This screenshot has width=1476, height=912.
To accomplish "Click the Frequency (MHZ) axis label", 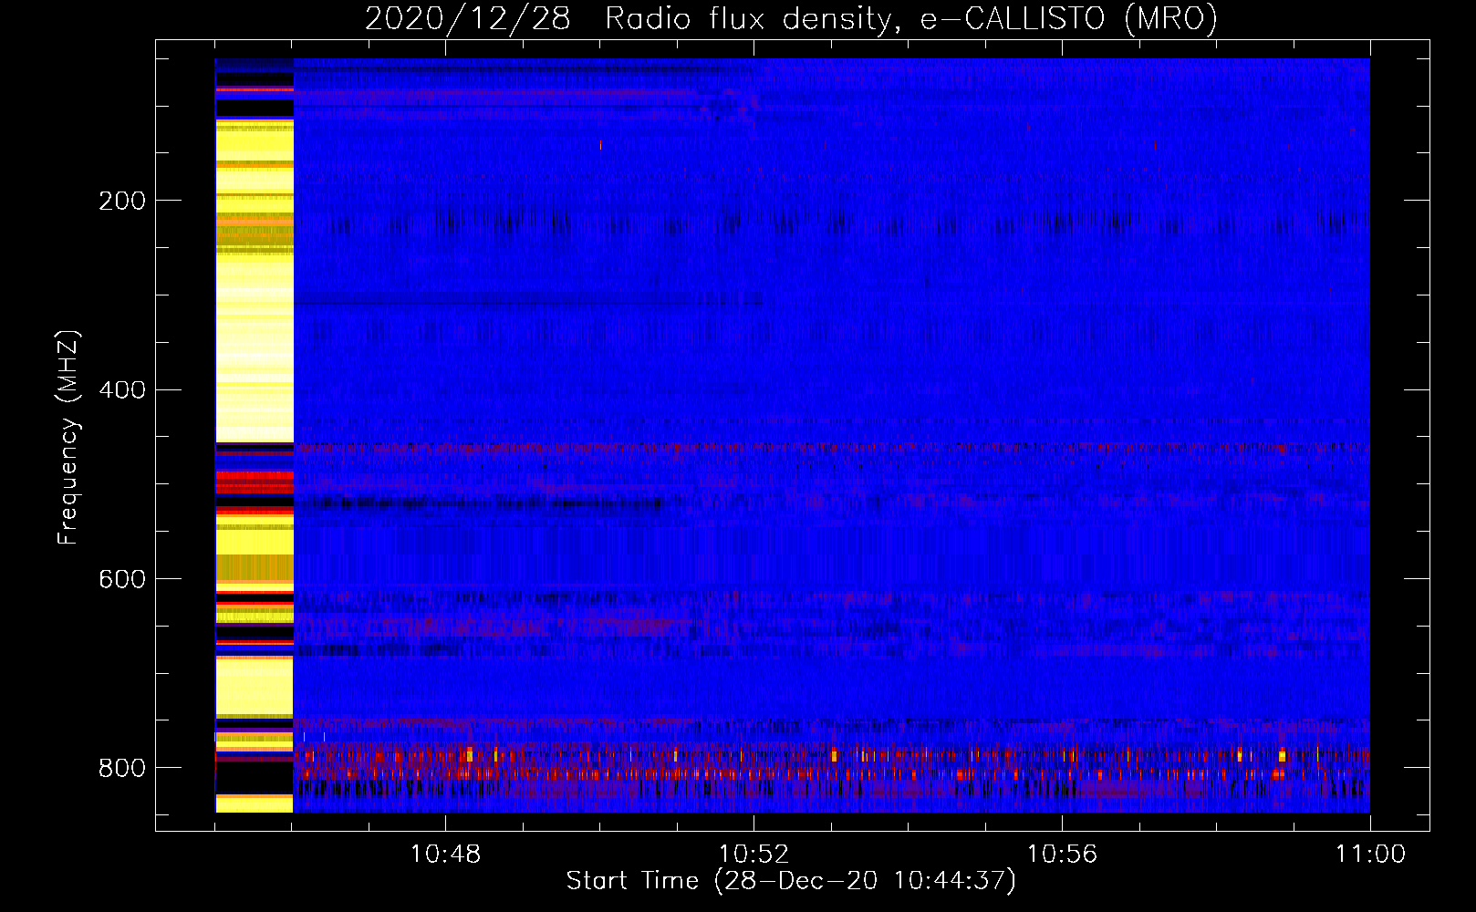I will point(68,438).
